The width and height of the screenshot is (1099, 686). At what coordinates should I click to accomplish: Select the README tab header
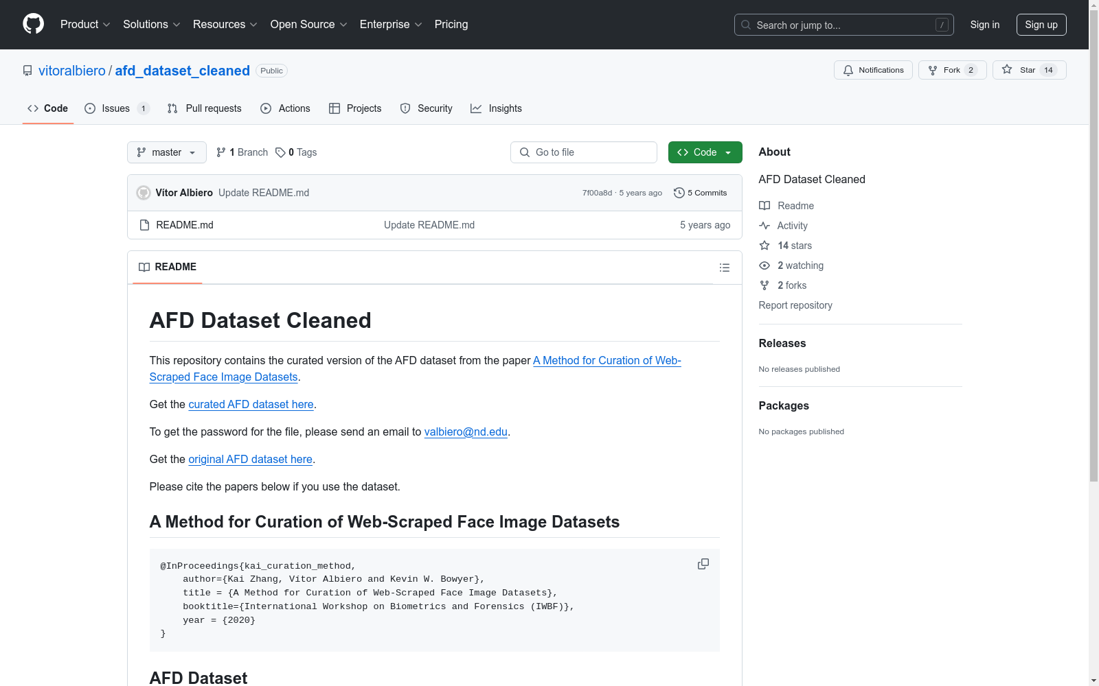168,267
